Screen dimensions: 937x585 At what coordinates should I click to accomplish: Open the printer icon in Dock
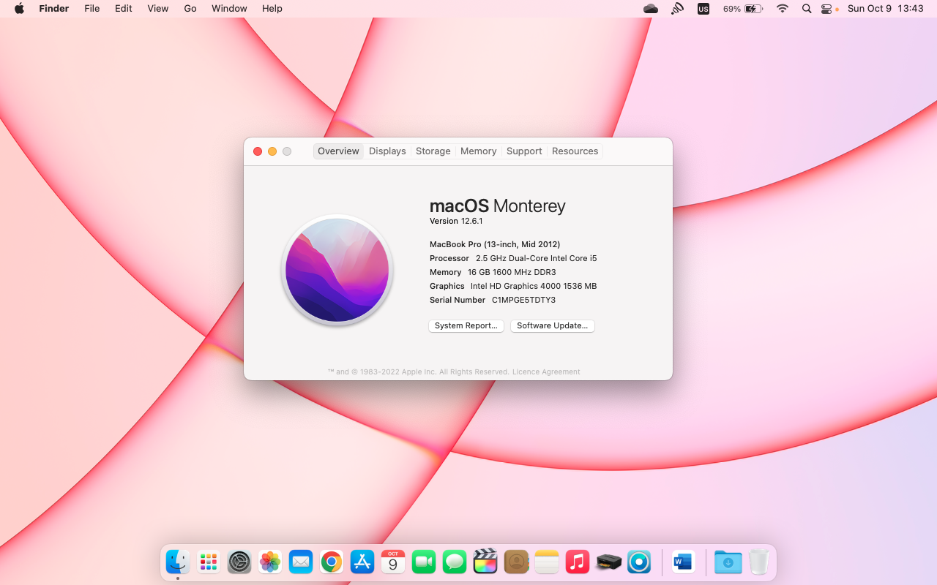pyautogui.click(x=608, y=562)
